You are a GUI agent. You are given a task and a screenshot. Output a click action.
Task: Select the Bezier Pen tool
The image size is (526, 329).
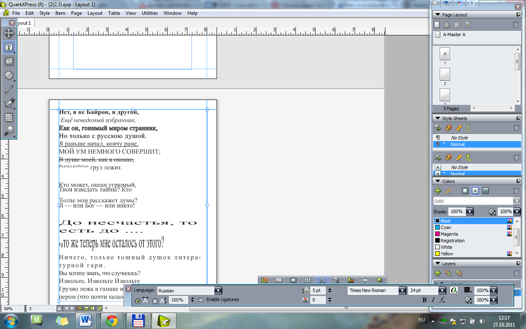click(9, 103)
